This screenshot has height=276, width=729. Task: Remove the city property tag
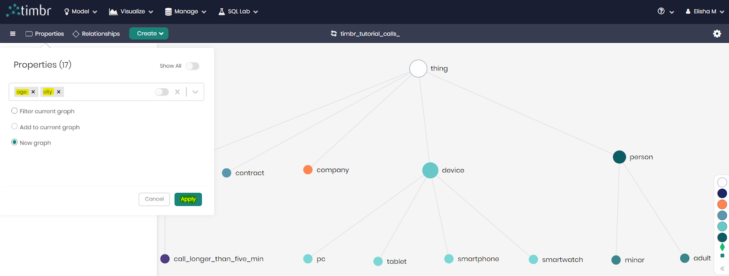click(59, 92)
